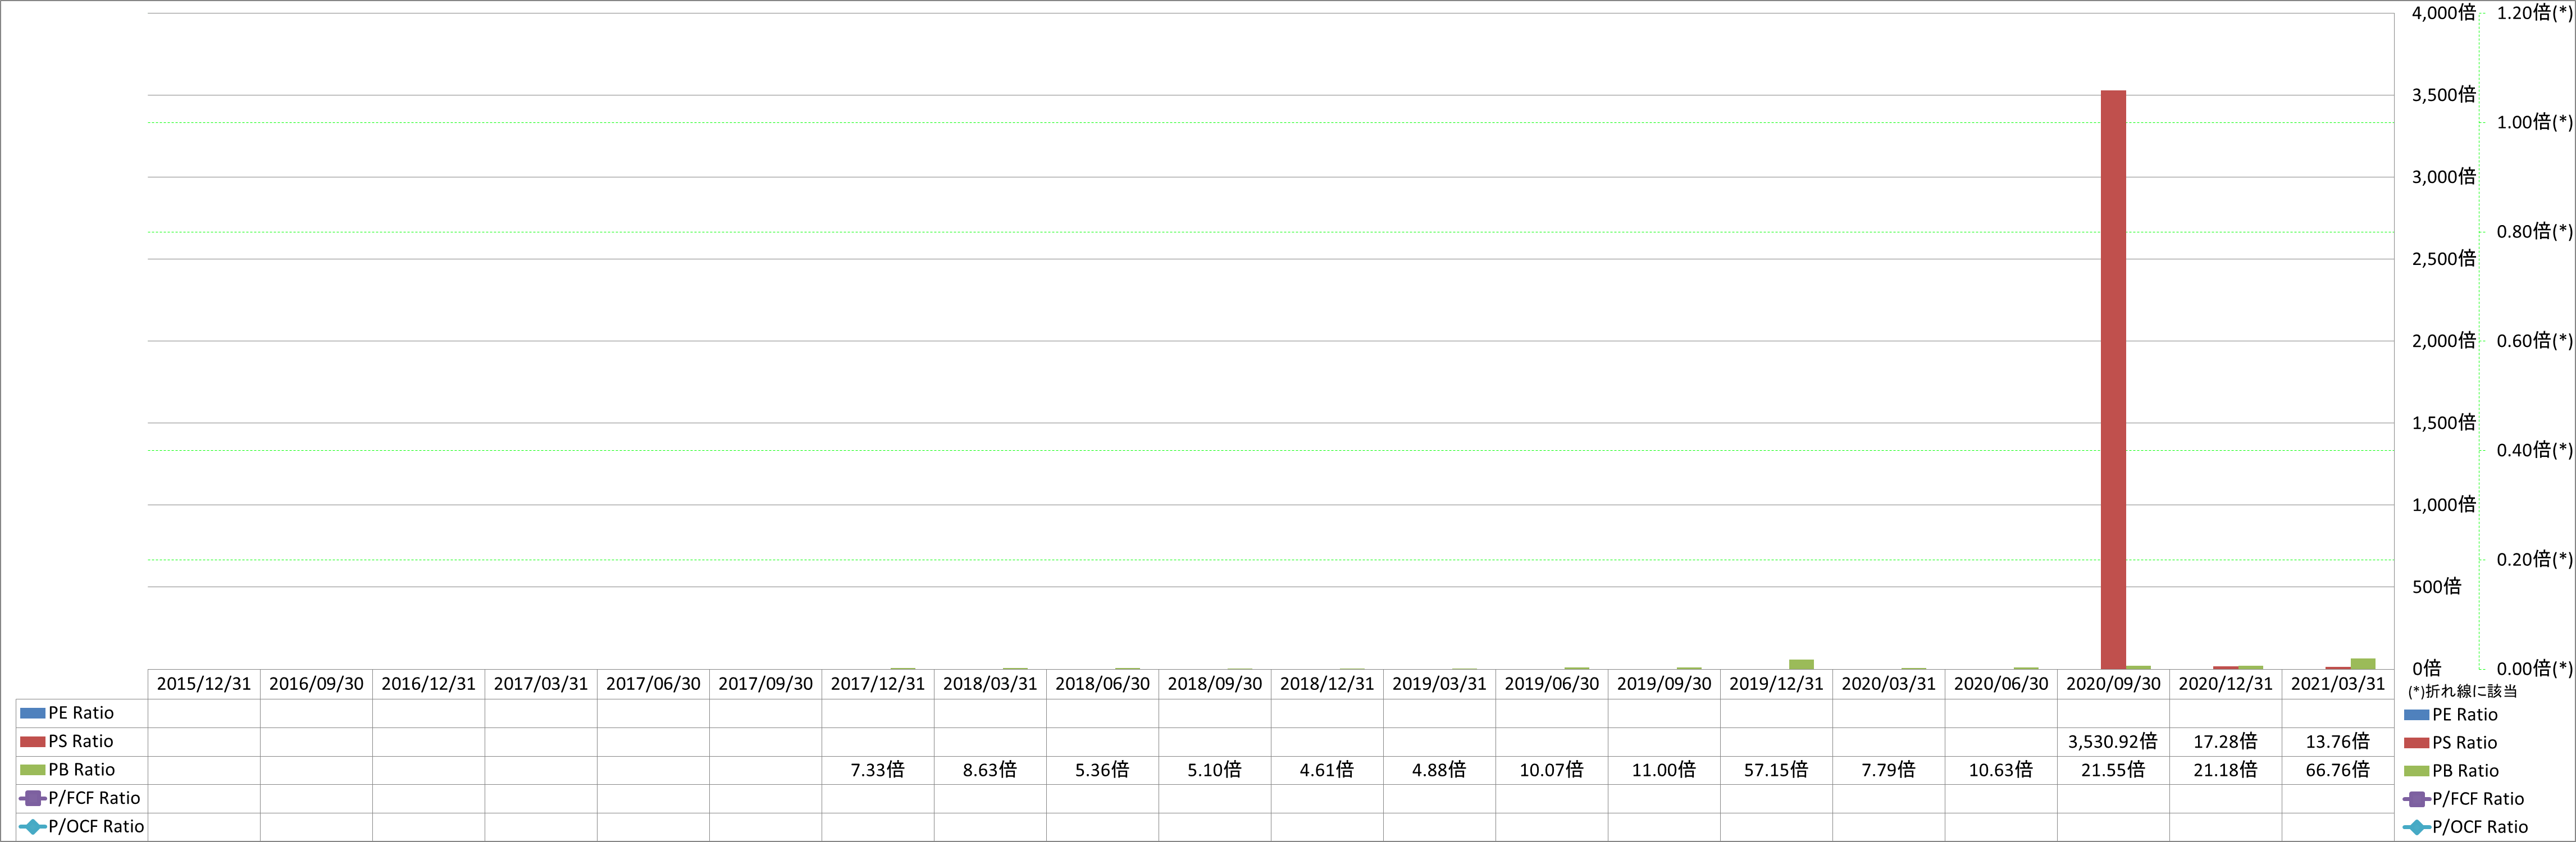
Task: Click the P/OCF Ratio marker in right legend
Action: point(2416,827)
